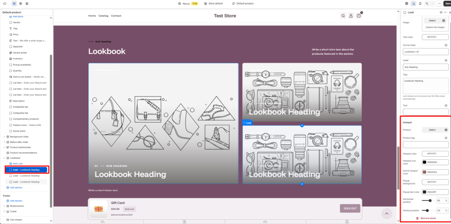Click the Corner label input field
The height and width of the screenshot is (224, 451).
click(426, 52)
